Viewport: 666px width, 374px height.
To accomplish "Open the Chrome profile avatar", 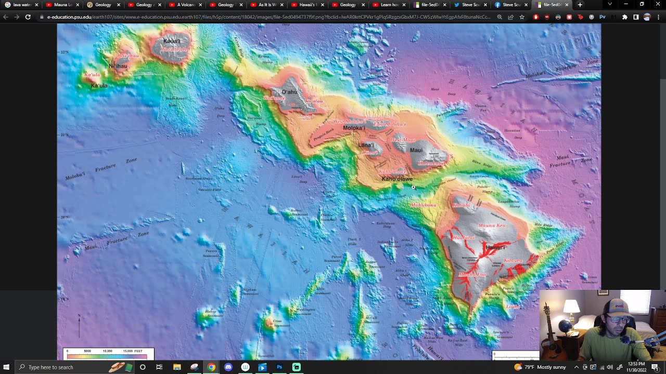I will (x=647, y=17).
